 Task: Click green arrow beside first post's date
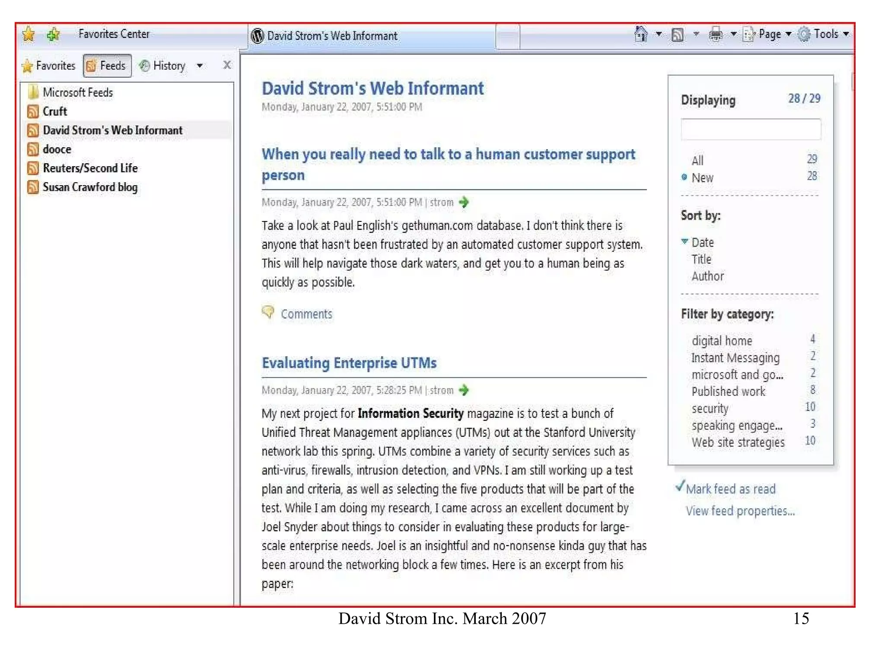pos(464,202)
